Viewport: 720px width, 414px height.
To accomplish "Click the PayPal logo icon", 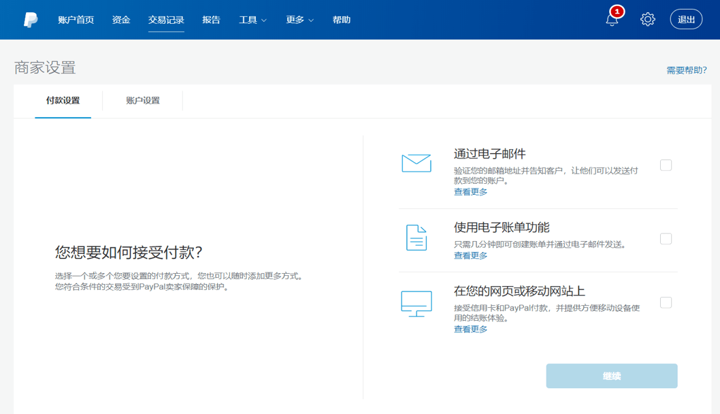I will click(31, 20).
